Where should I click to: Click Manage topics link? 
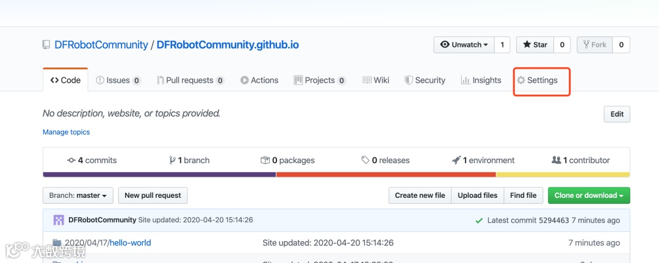pos(67,132)
